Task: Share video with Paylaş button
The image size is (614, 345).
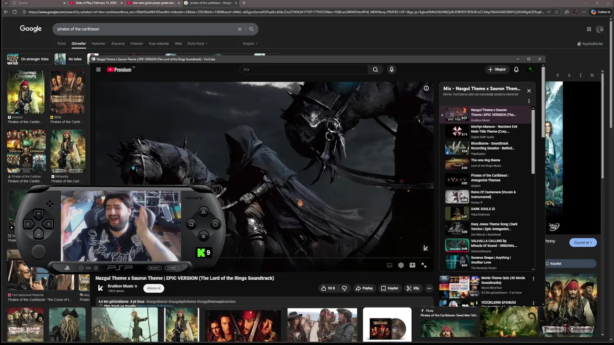Action: (364, 288)
